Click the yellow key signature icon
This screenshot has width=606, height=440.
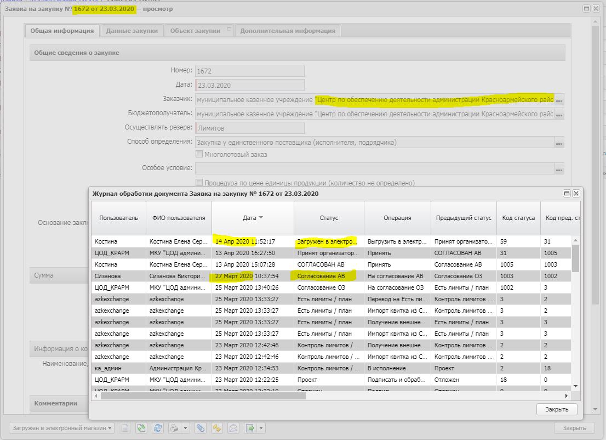(217, 428)
